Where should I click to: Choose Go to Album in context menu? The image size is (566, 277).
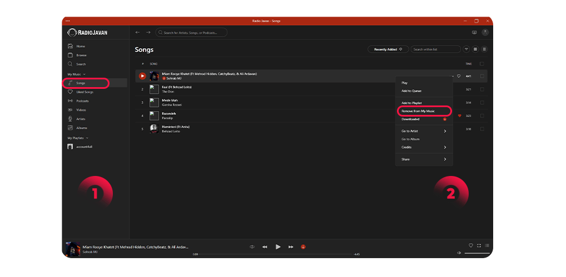424,139
